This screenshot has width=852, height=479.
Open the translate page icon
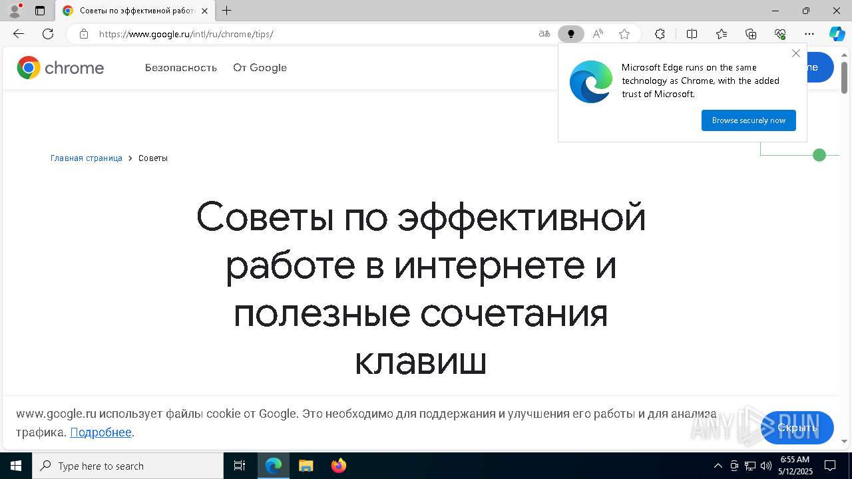coord(544,34)
